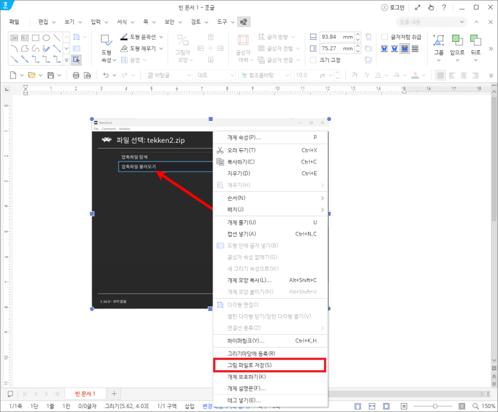
Task: Click the save diskette icon
Action: tap(50, 75)
